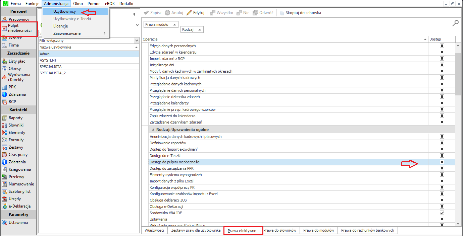Screen dimensions: 466x239
Task: Sort by Rodzaj grouping header
Action: [x=192, y=30]
